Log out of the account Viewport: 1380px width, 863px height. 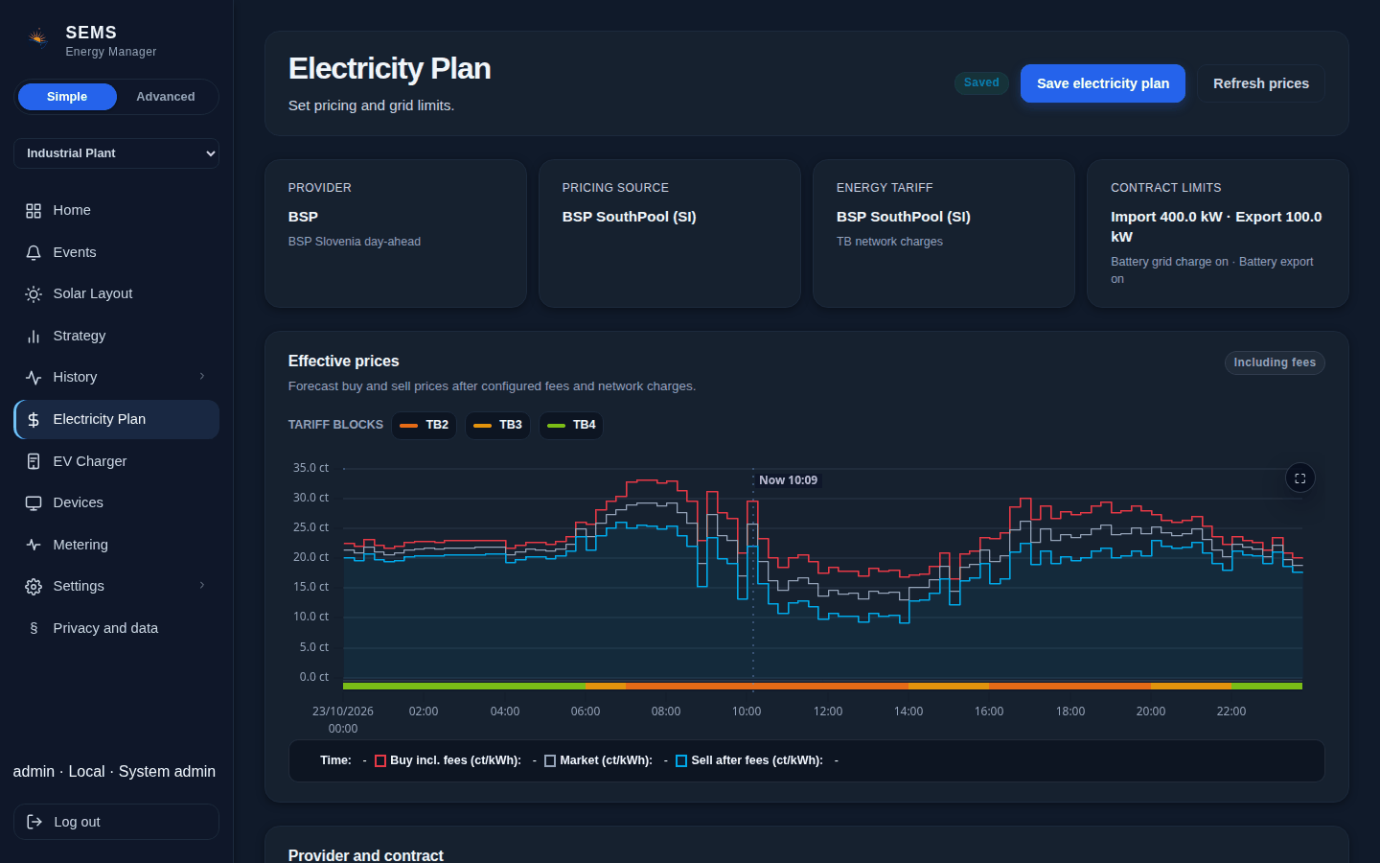coord(116,822)
